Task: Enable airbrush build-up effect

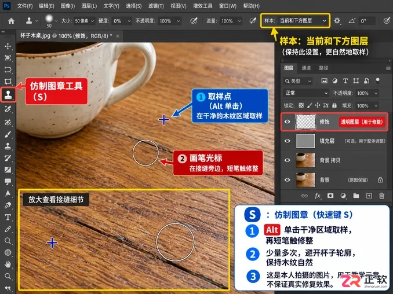Action: 253,21
